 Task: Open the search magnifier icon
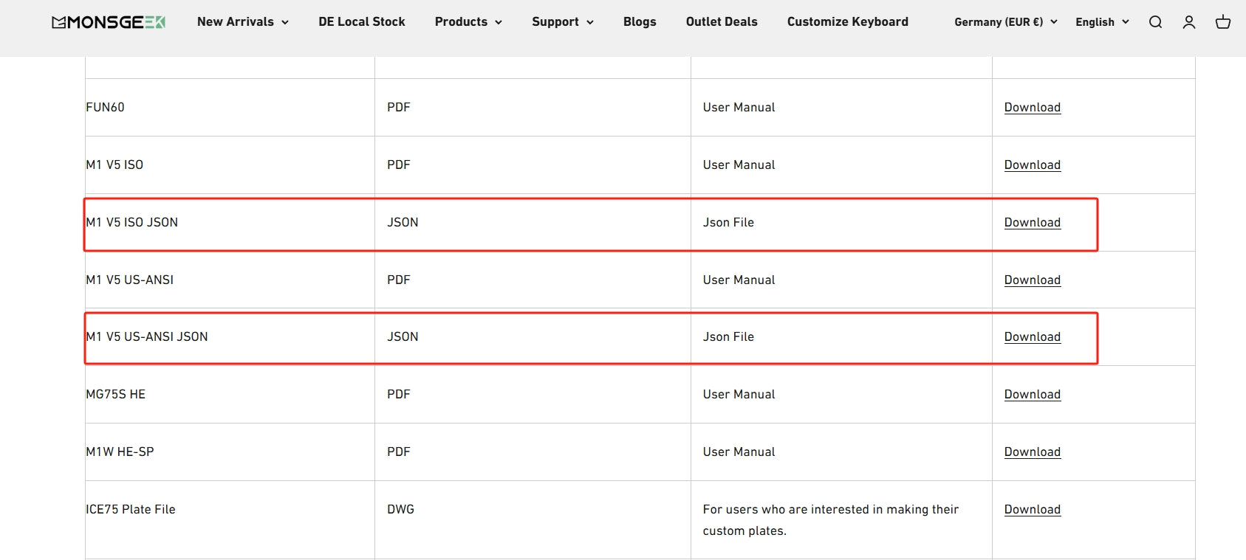pyautogui.click(x=1155, y=22)
